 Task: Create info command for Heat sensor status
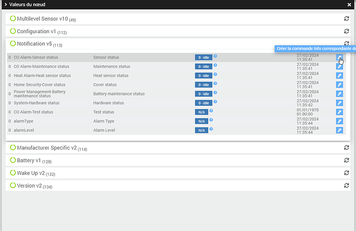pyautogui.click(x=339, y=75)
